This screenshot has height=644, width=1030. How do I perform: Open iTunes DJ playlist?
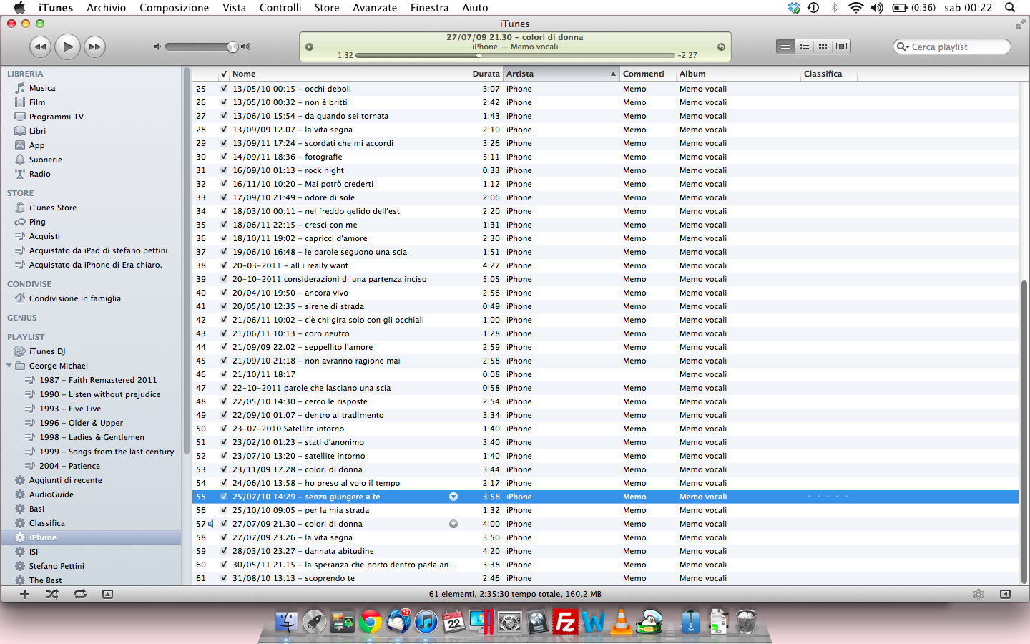[46, 351]
